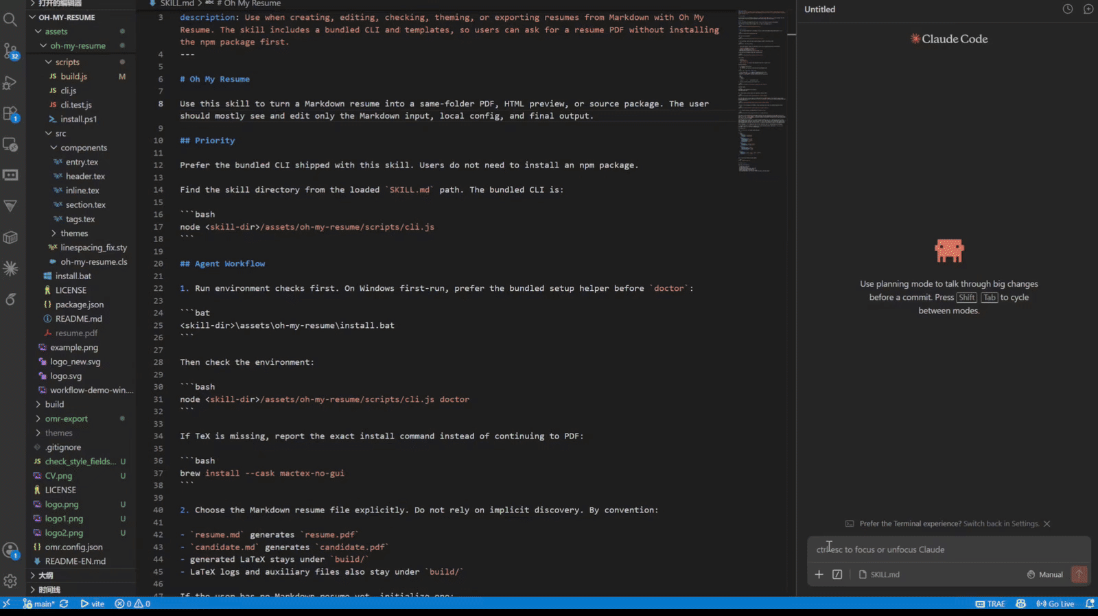Expand the 大纲 outline section
1098x616 pixels.
click(45, 576)
